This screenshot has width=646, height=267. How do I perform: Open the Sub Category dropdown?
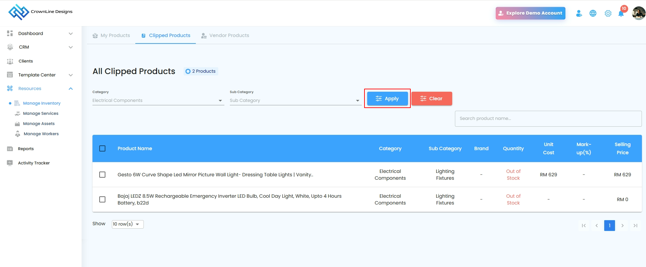coord(295,101)
